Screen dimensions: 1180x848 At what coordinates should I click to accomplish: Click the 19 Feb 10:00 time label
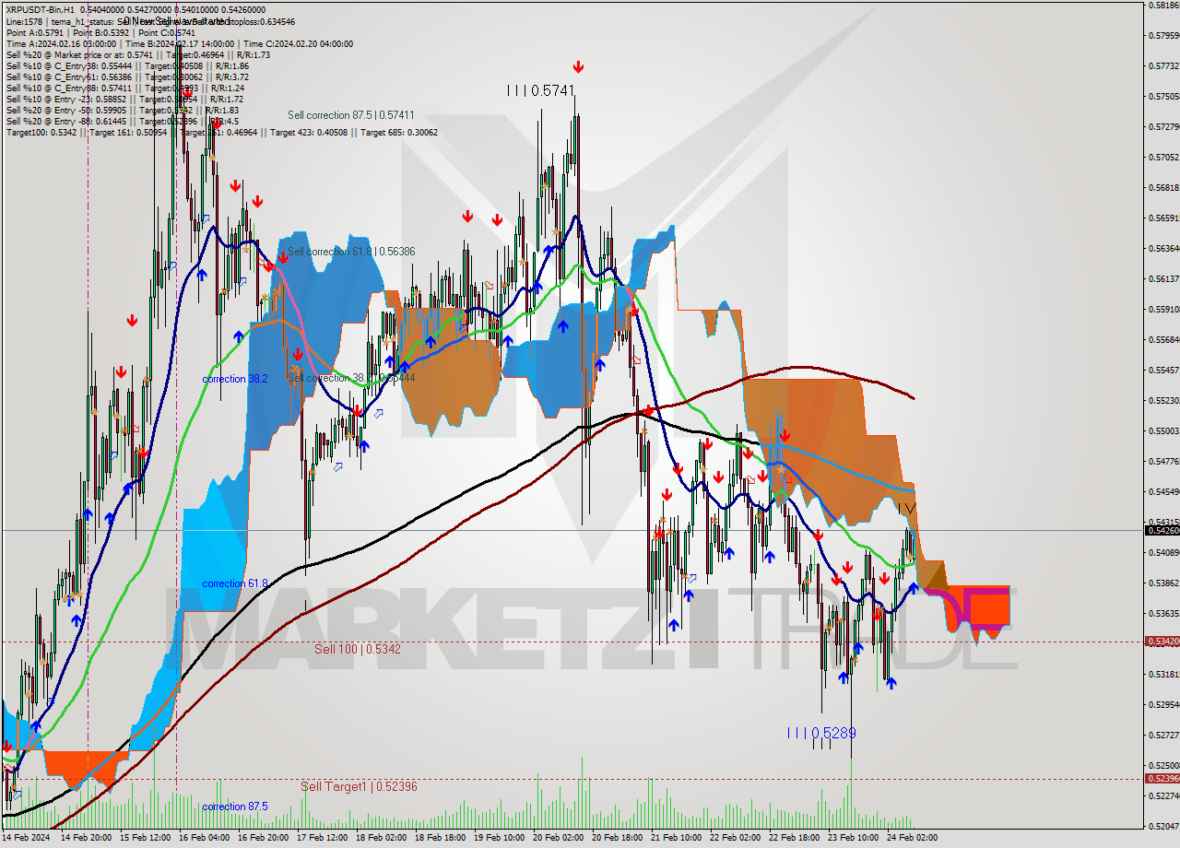[x=499, y=838]
